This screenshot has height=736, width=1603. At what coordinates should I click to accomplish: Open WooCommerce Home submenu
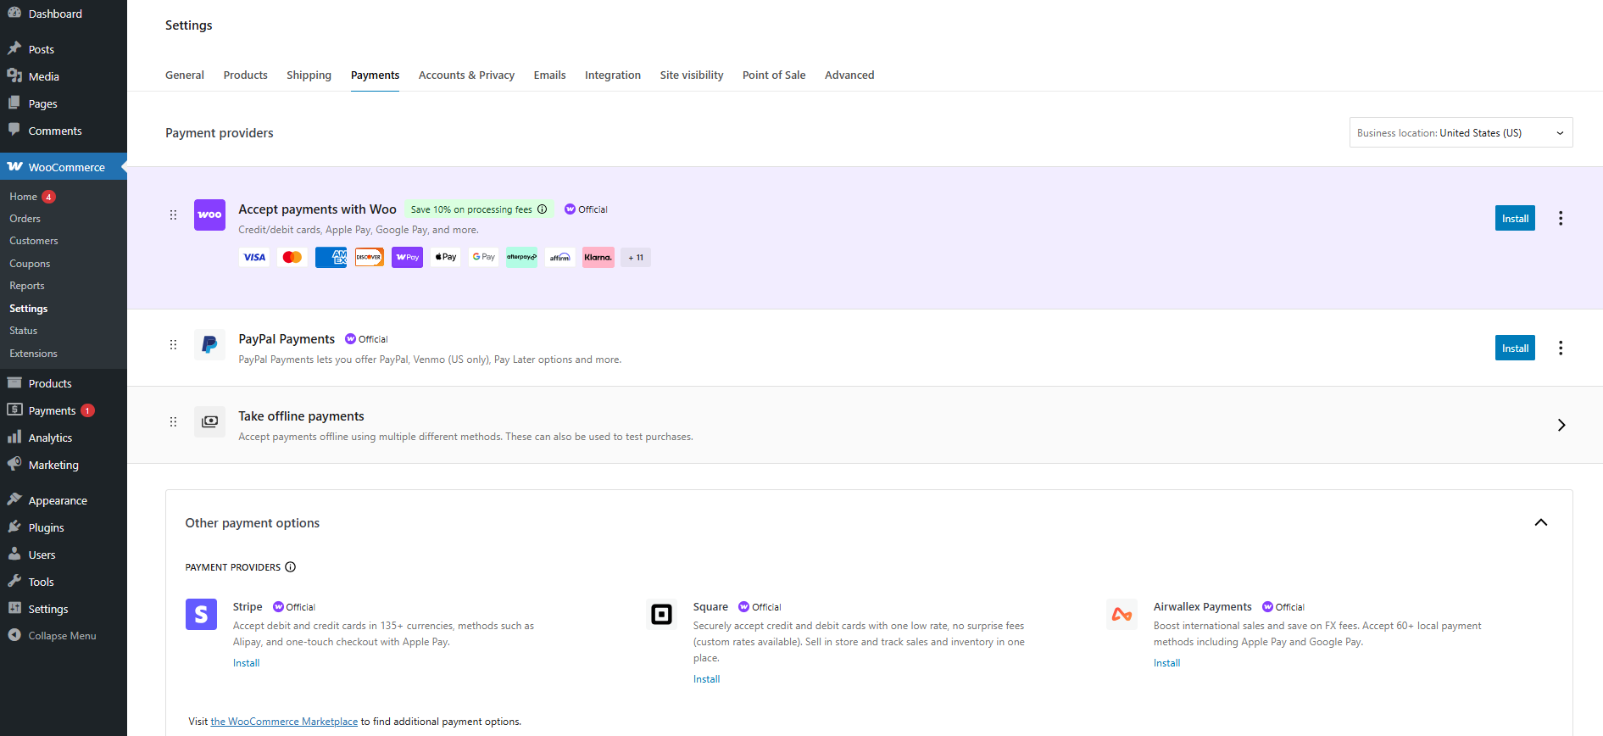(24, 197)
